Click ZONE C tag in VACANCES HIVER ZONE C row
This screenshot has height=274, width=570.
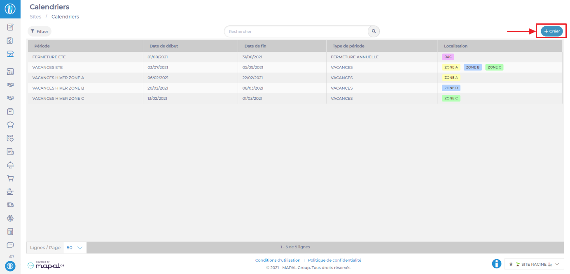[x=451, y=99]
